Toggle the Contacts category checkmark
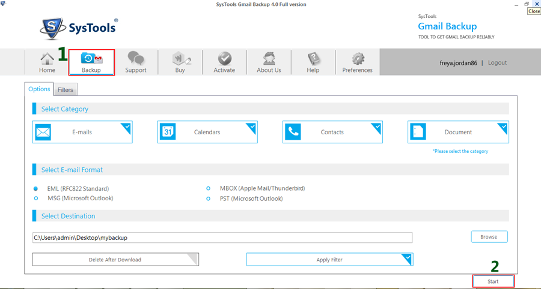 pyautogui.click(x=377, y=127)
